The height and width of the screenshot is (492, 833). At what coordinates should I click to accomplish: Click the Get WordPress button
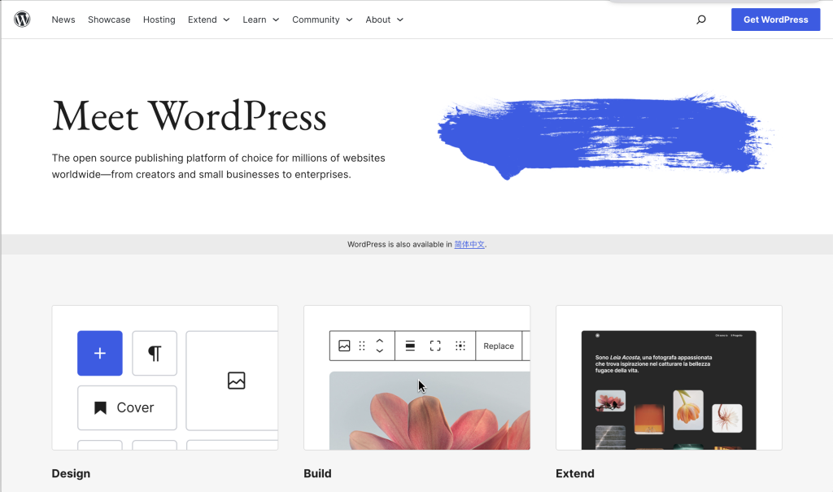pyautogui.click(x=775, y=20)
